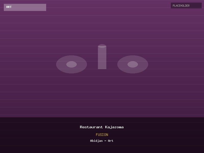Click the word Art in the bottom subtitle
The image size is (204, 153).
(111, 141)
